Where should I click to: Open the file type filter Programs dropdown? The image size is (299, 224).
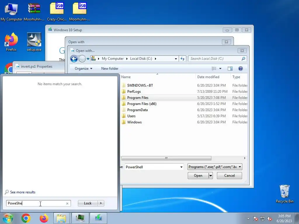215,167
